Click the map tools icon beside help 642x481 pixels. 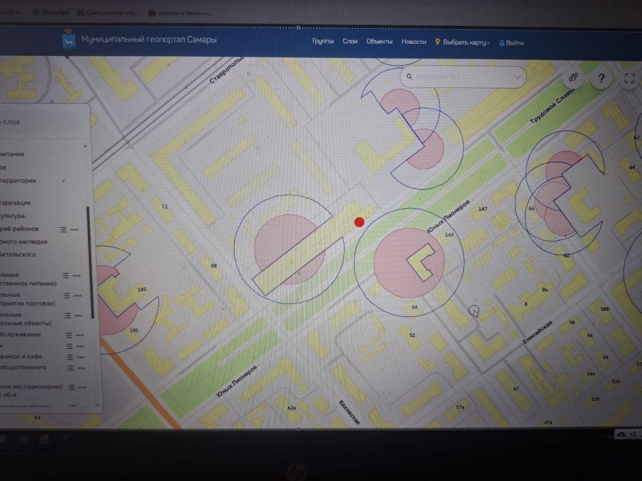(573, 78)
